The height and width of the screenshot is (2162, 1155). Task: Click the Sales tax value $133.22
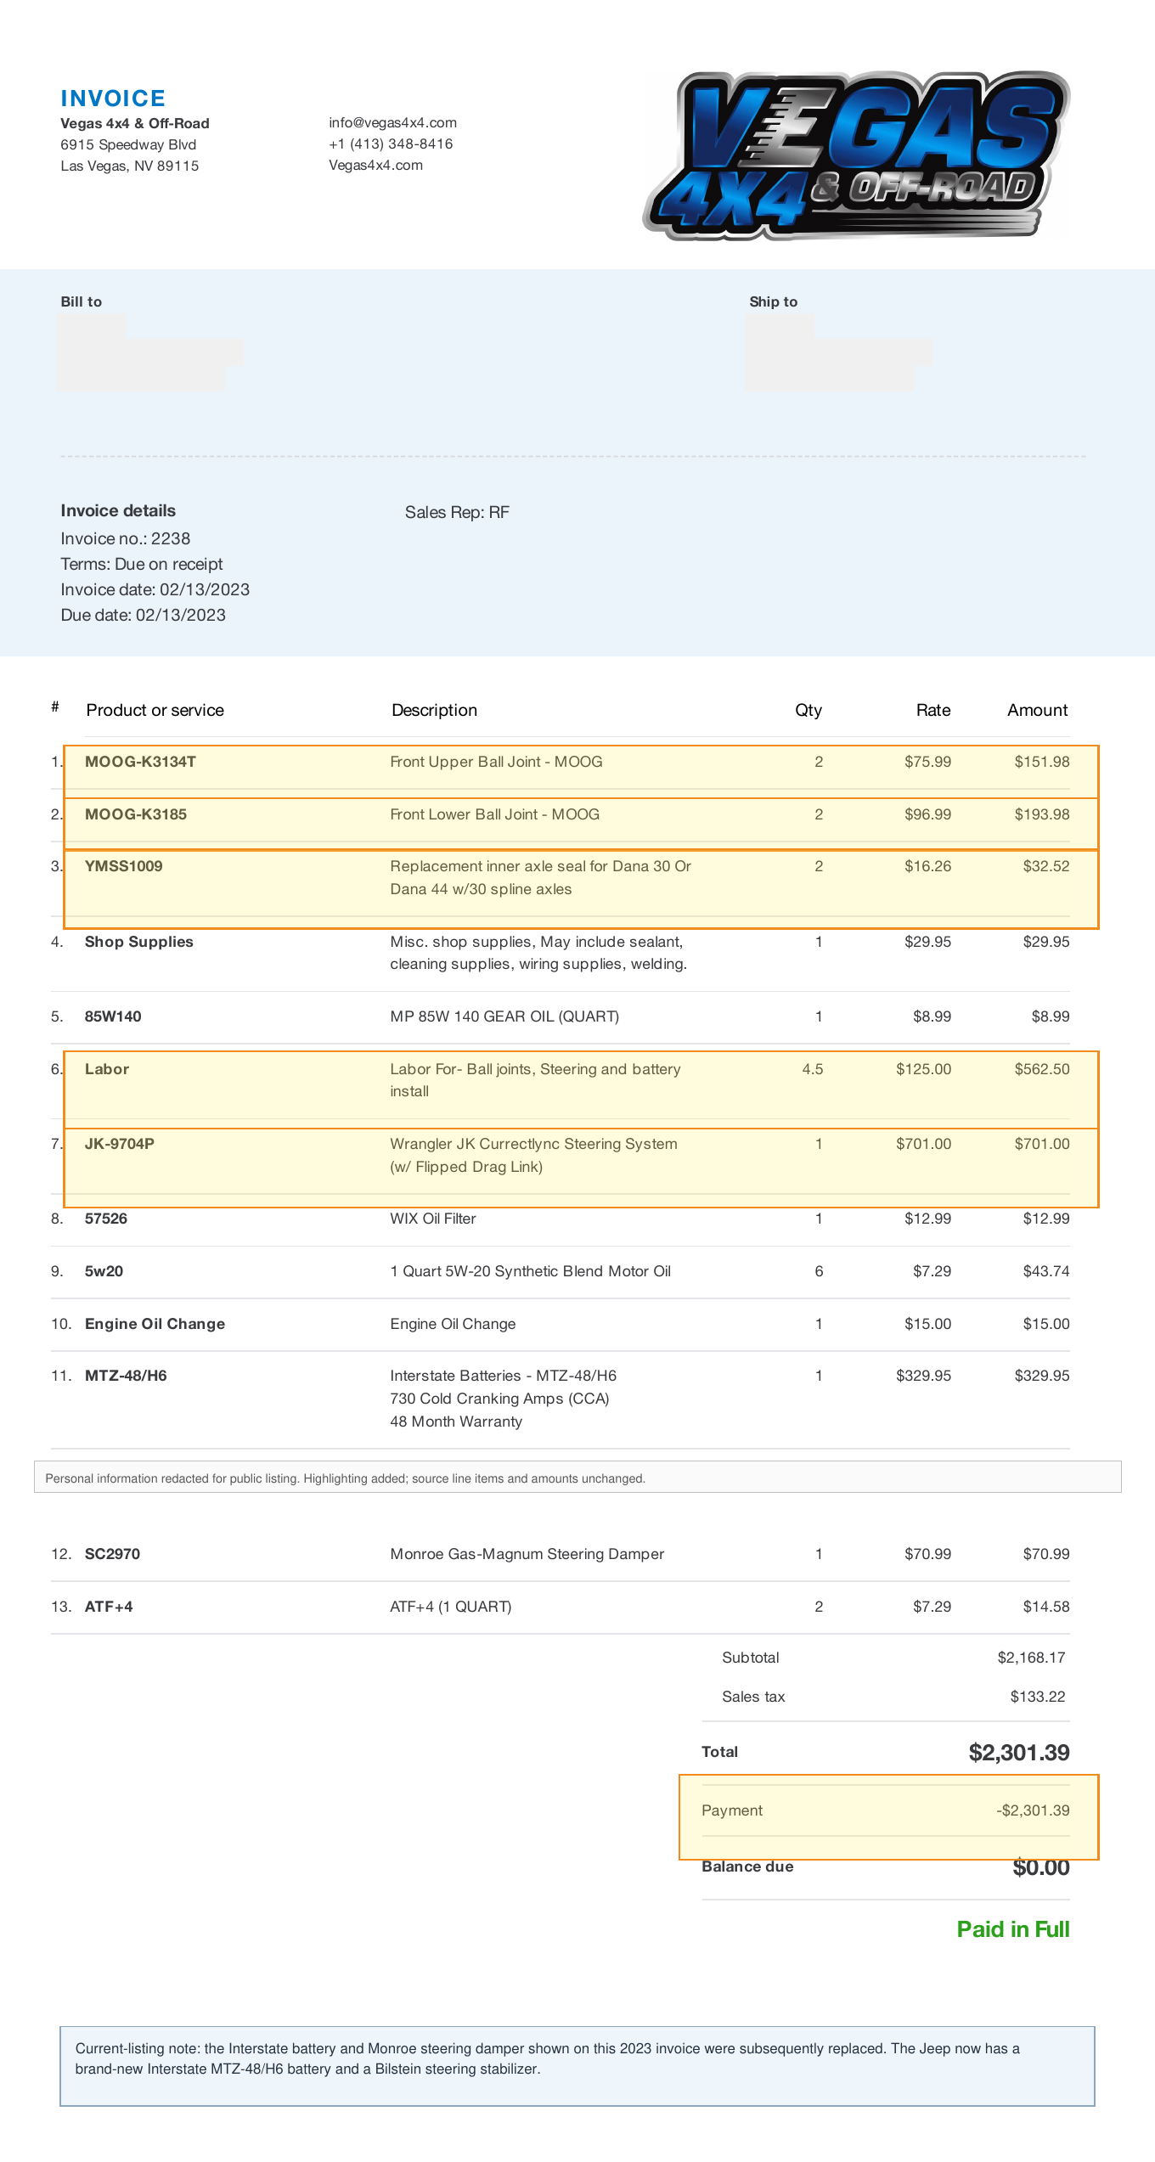[x=1038, y=1697]
